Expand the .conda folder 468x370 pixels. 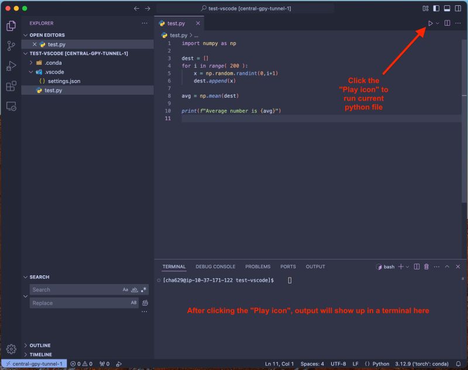click(30, 63)
